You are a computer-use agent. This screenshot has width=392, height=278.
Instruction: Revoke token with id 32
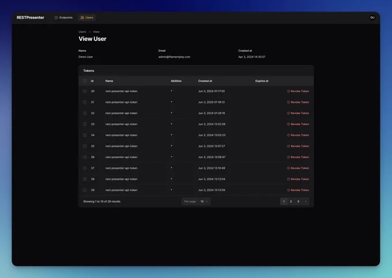298,113
